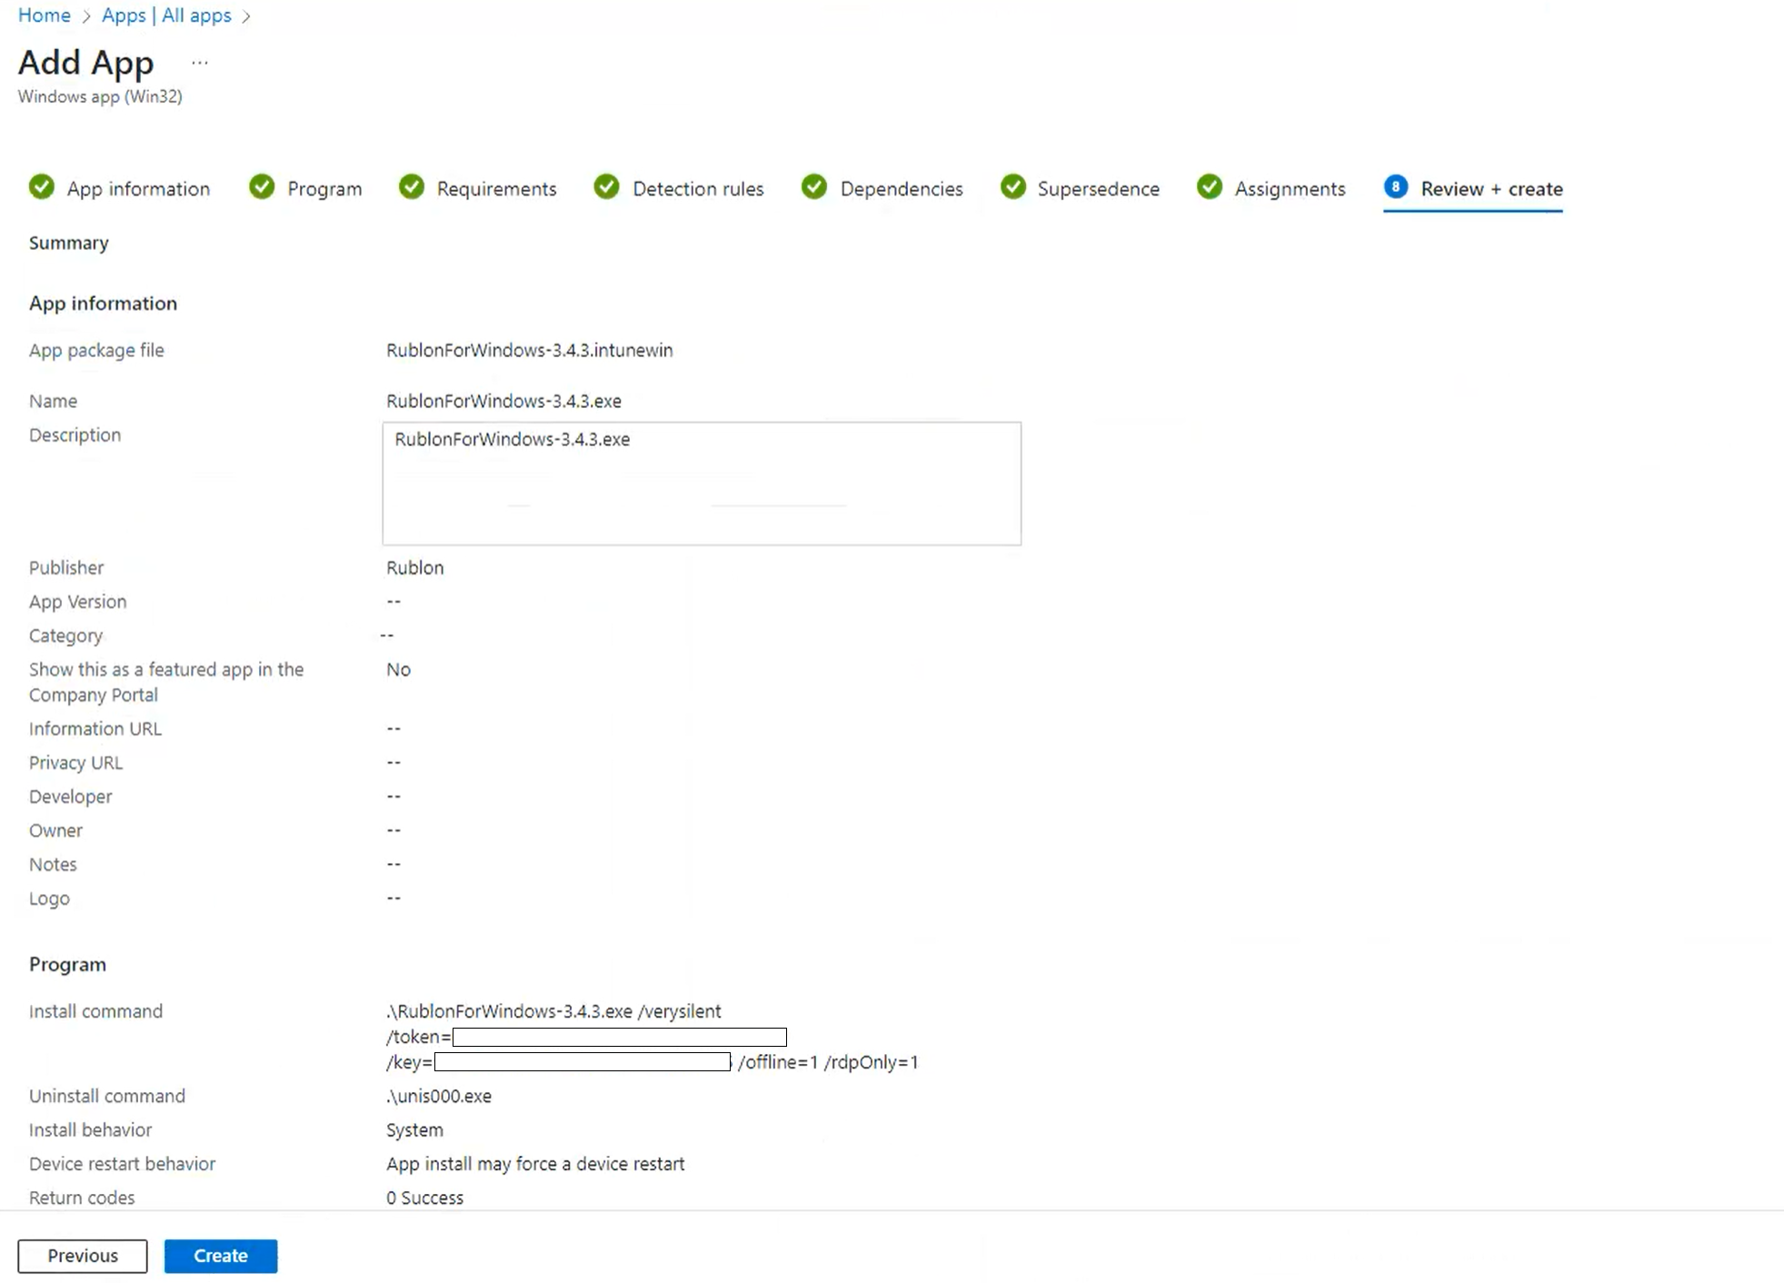The image size is (1784, 1283).
Task: Click the step 8 circle icon
Action: pos(1396,187)
